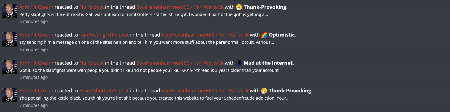The image size is (450, 112).
Task: Click Arm Pit Cream username in last entry
Action: (x=36, y=91)
